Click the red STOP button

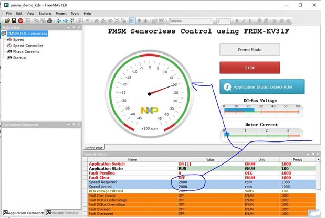click(250, 68)
